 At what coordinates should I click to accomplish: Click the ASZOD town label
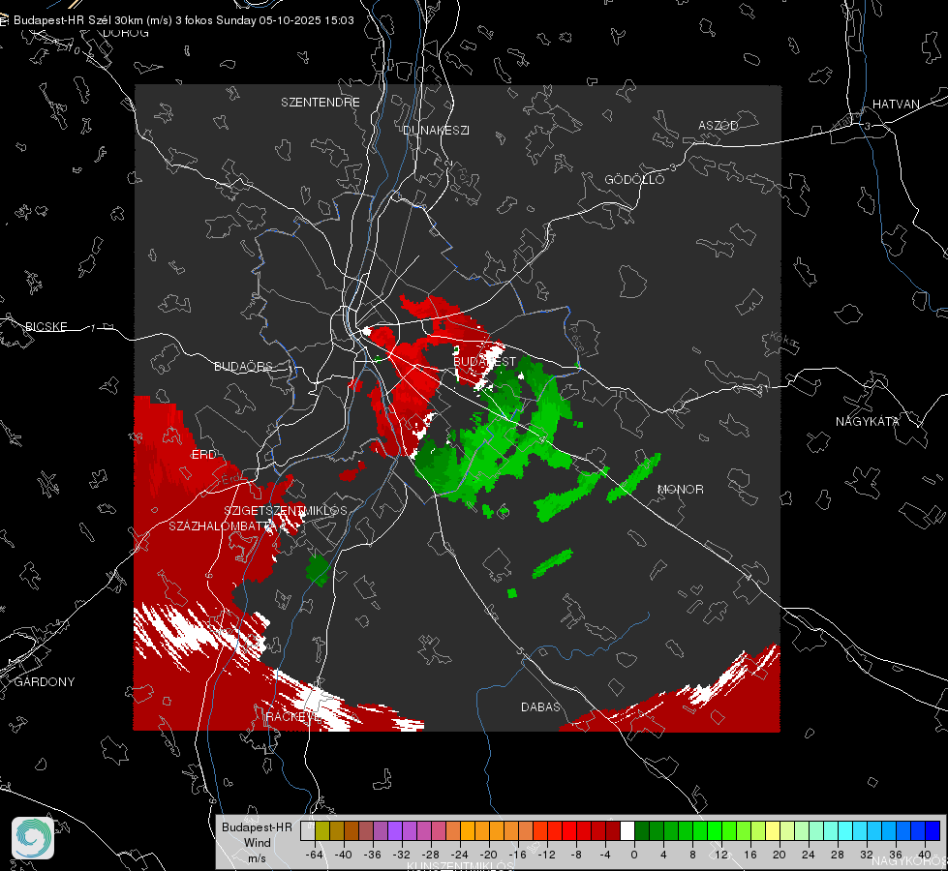(x=719, y=125)
